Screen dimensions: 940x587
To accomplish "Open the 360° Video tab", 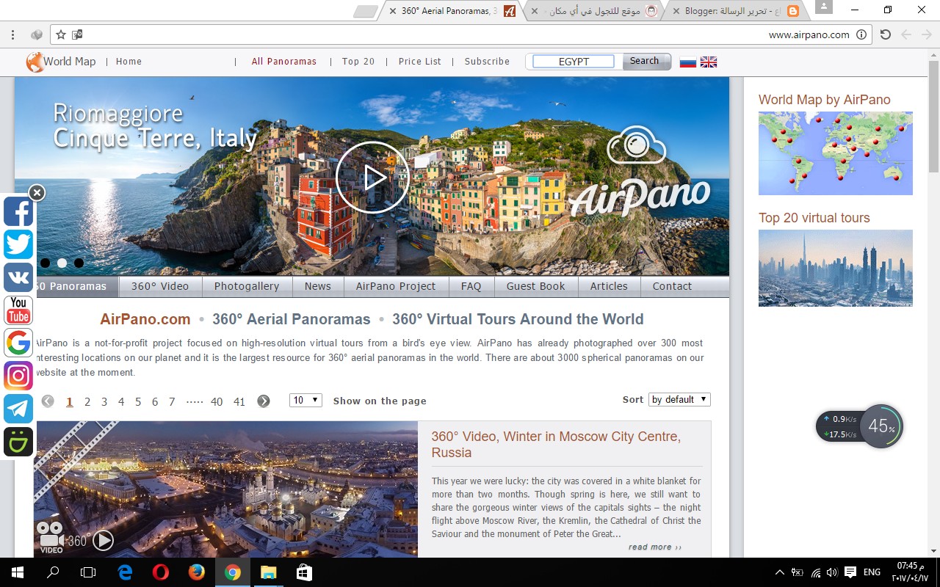I will (x=160, y=286).
